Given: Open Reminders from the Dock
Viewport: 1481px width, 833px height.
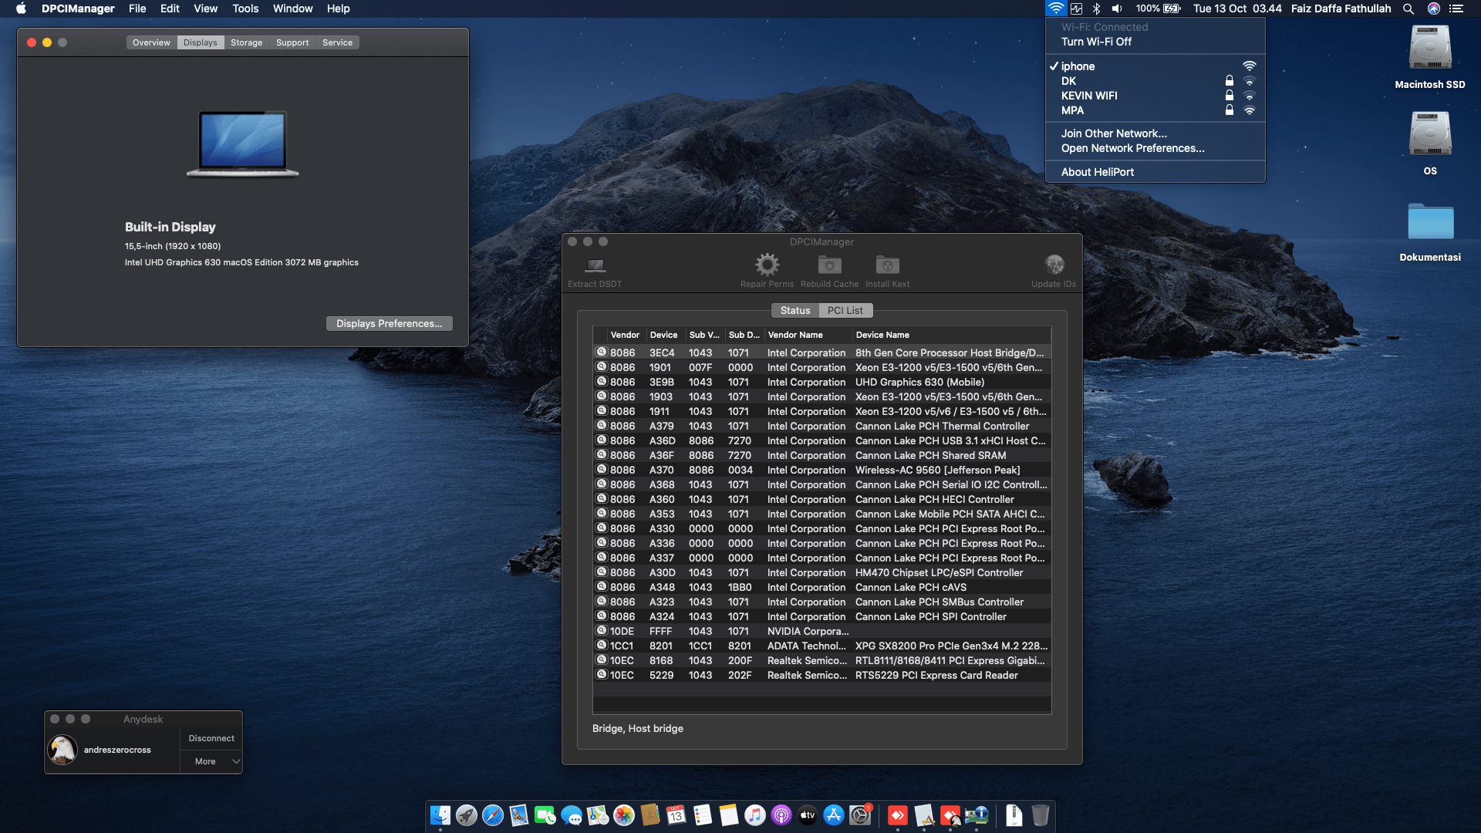Looking at the screenshot, I should (x=703, y=815).
